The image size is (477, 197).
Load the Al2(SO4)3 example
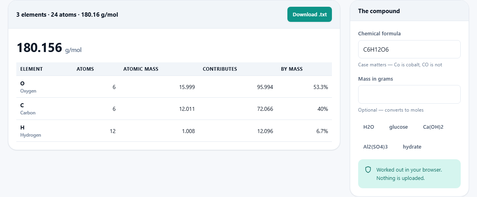click(x=375, y=147)
